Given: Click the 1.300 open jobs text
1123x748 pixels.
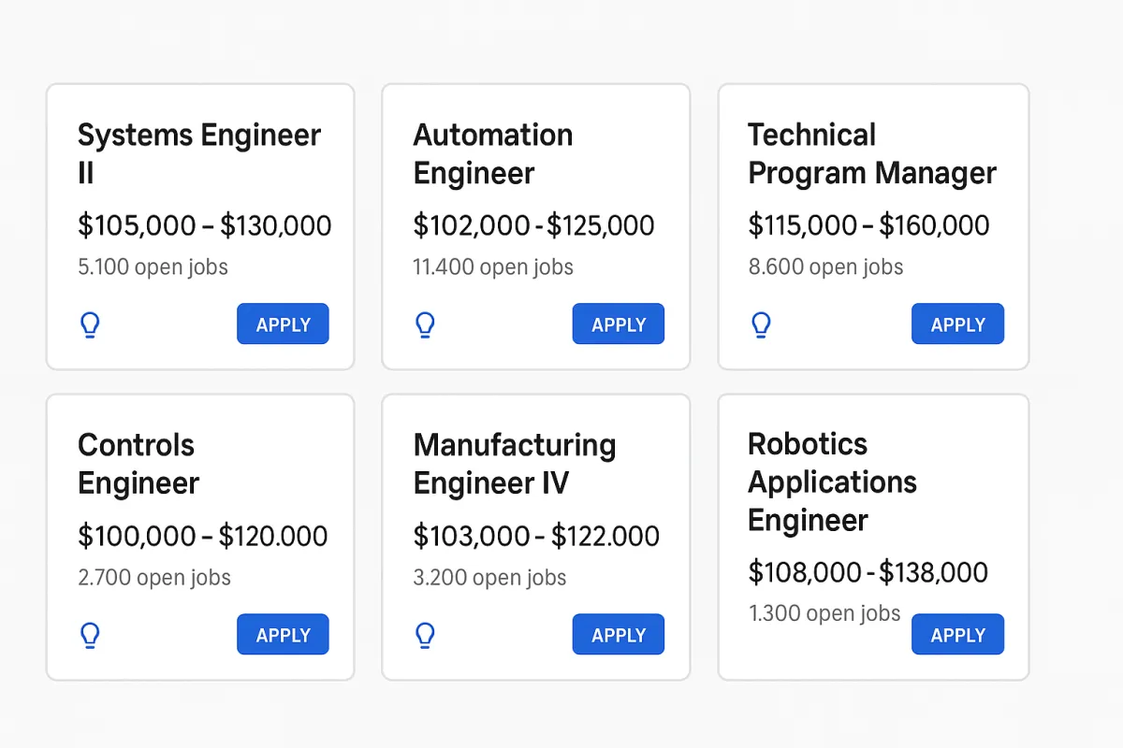Looking at the screenshot, I should click(824, 613).
